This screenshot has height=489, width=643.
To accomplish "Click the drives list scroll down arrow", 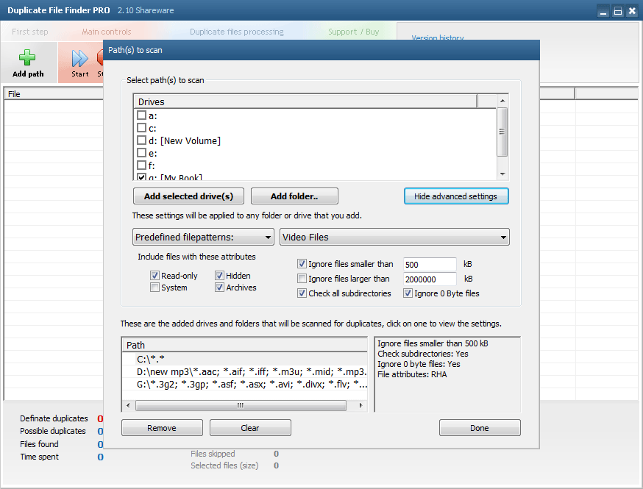I will tap(502, 174).
